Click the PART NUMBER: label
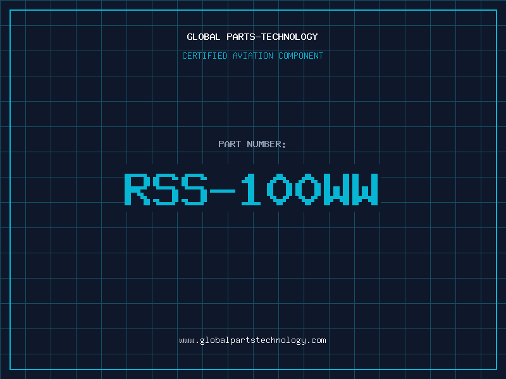The image size is (506, 379). pyautogui.click(x=252, y=144)
